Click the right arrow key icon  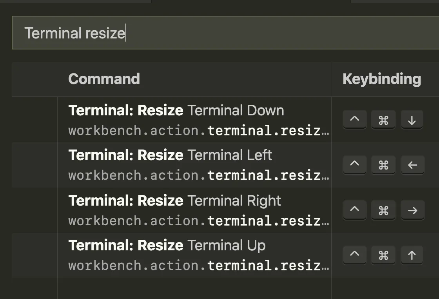coord(412,210)
